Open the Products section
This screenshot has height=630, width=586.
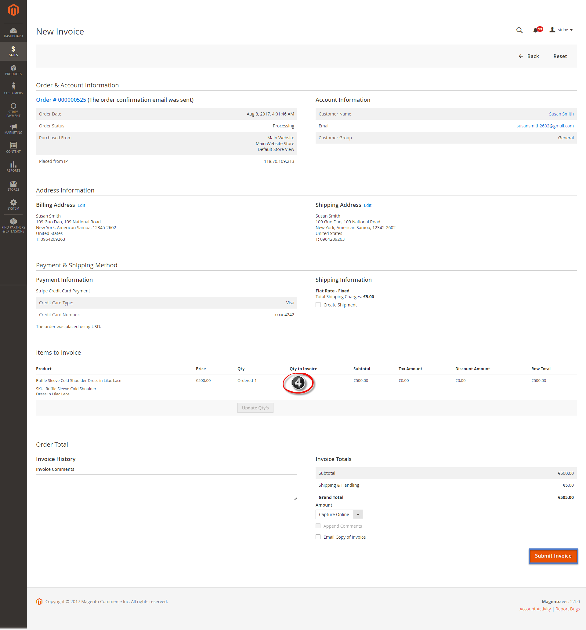pos(13,70)
